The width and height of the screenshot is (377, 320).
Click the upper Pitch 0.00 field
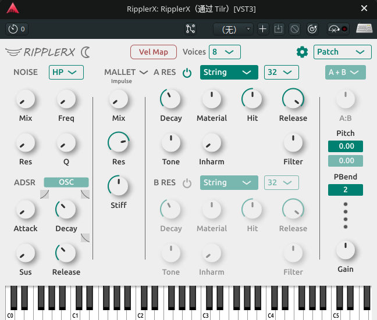(x=346, y=146)
